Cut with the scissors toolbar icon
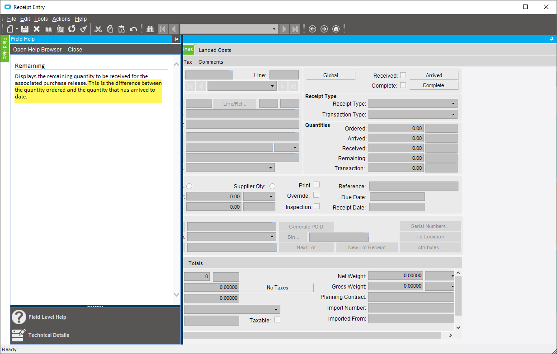557x354 pixels. point(98,29)
